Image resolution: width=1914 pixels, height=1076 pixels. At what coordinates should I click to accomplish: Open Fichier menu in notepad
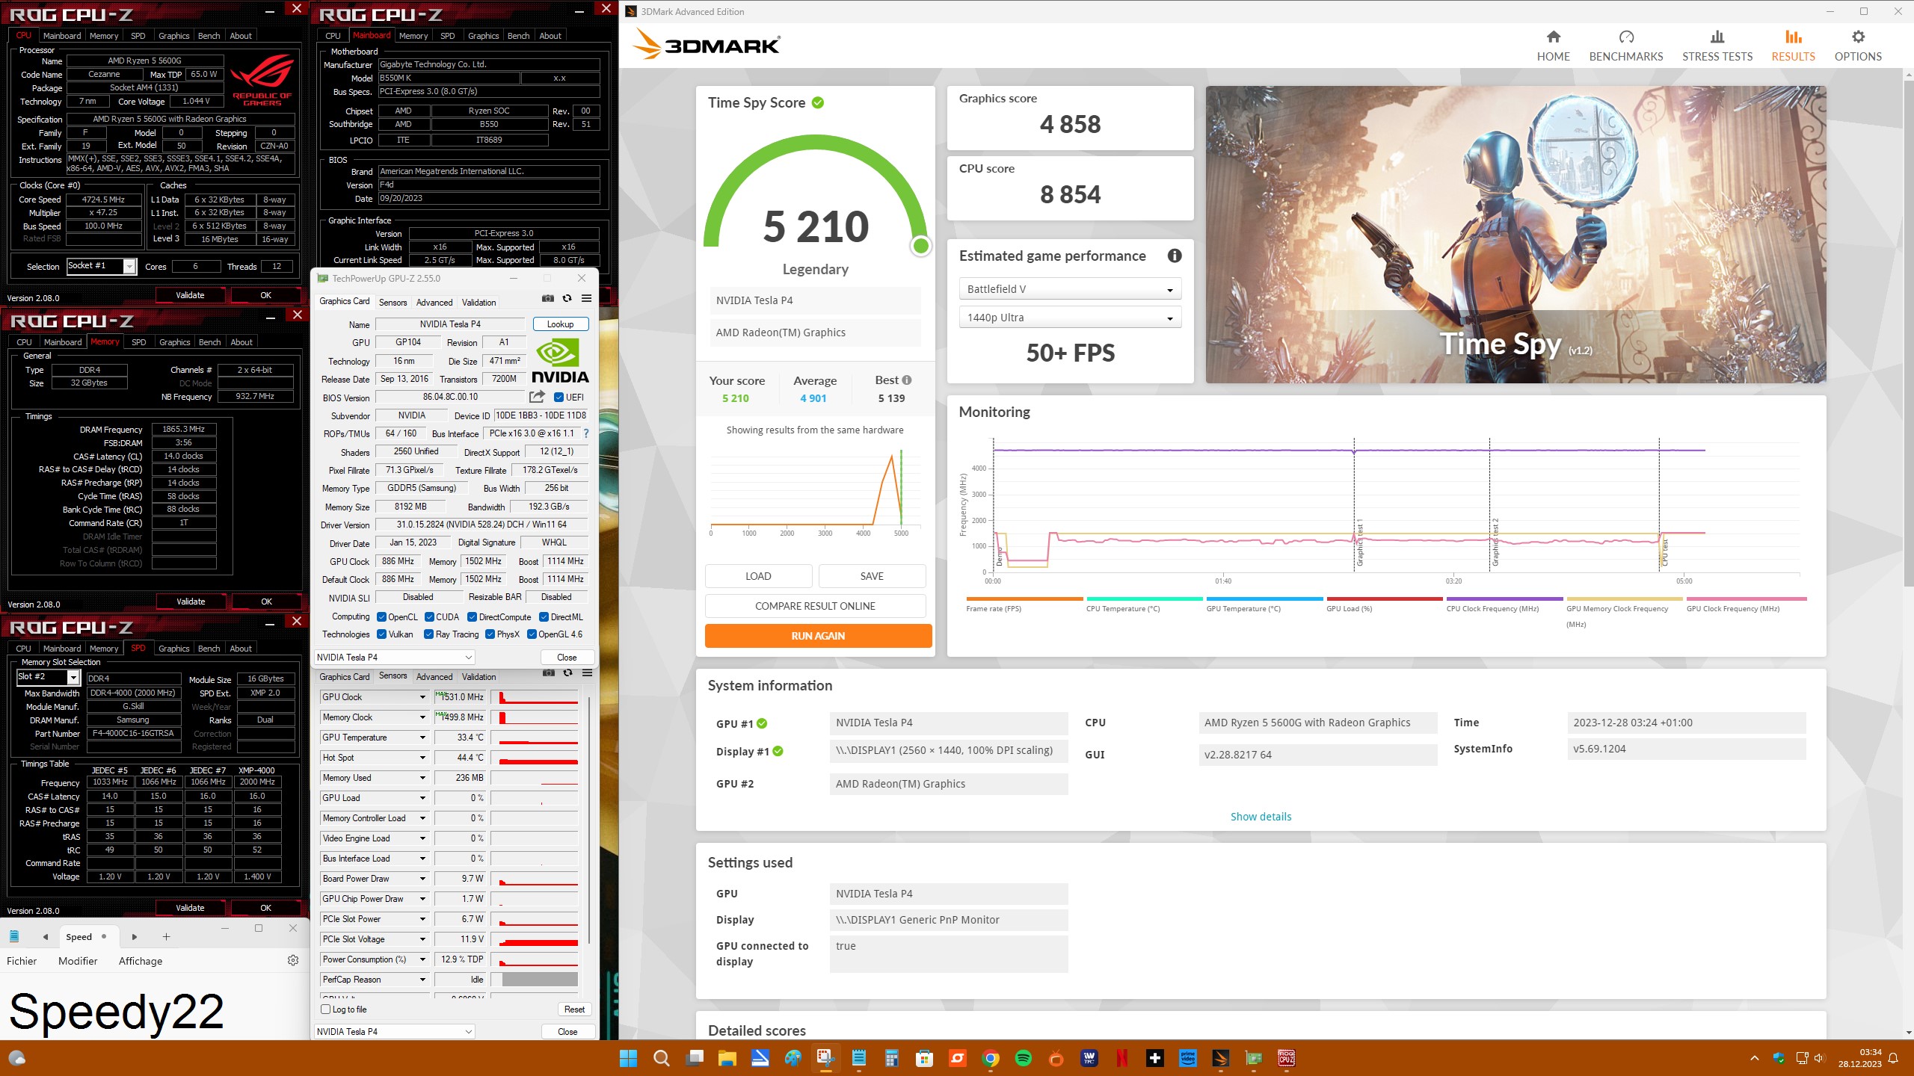[22, 961]
